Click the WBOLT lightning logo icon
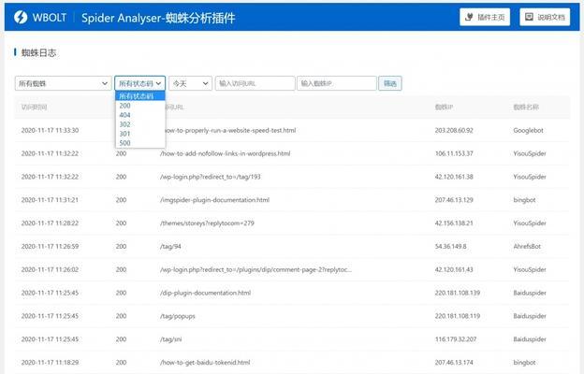This screenshot has height=374, width=584. 21,17
